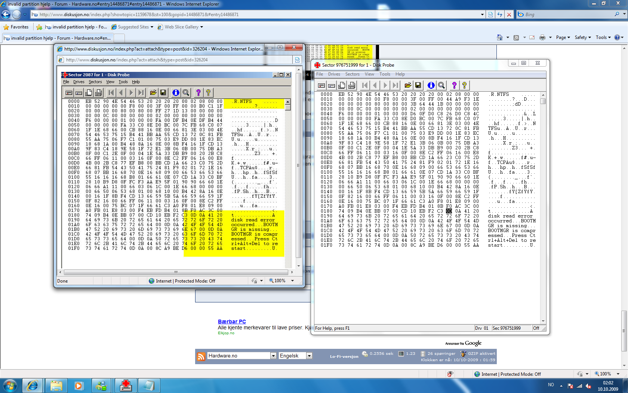Screen dimensions: 628x393
Task: Open Engelsk language dropdown
Action: (309, 356)
